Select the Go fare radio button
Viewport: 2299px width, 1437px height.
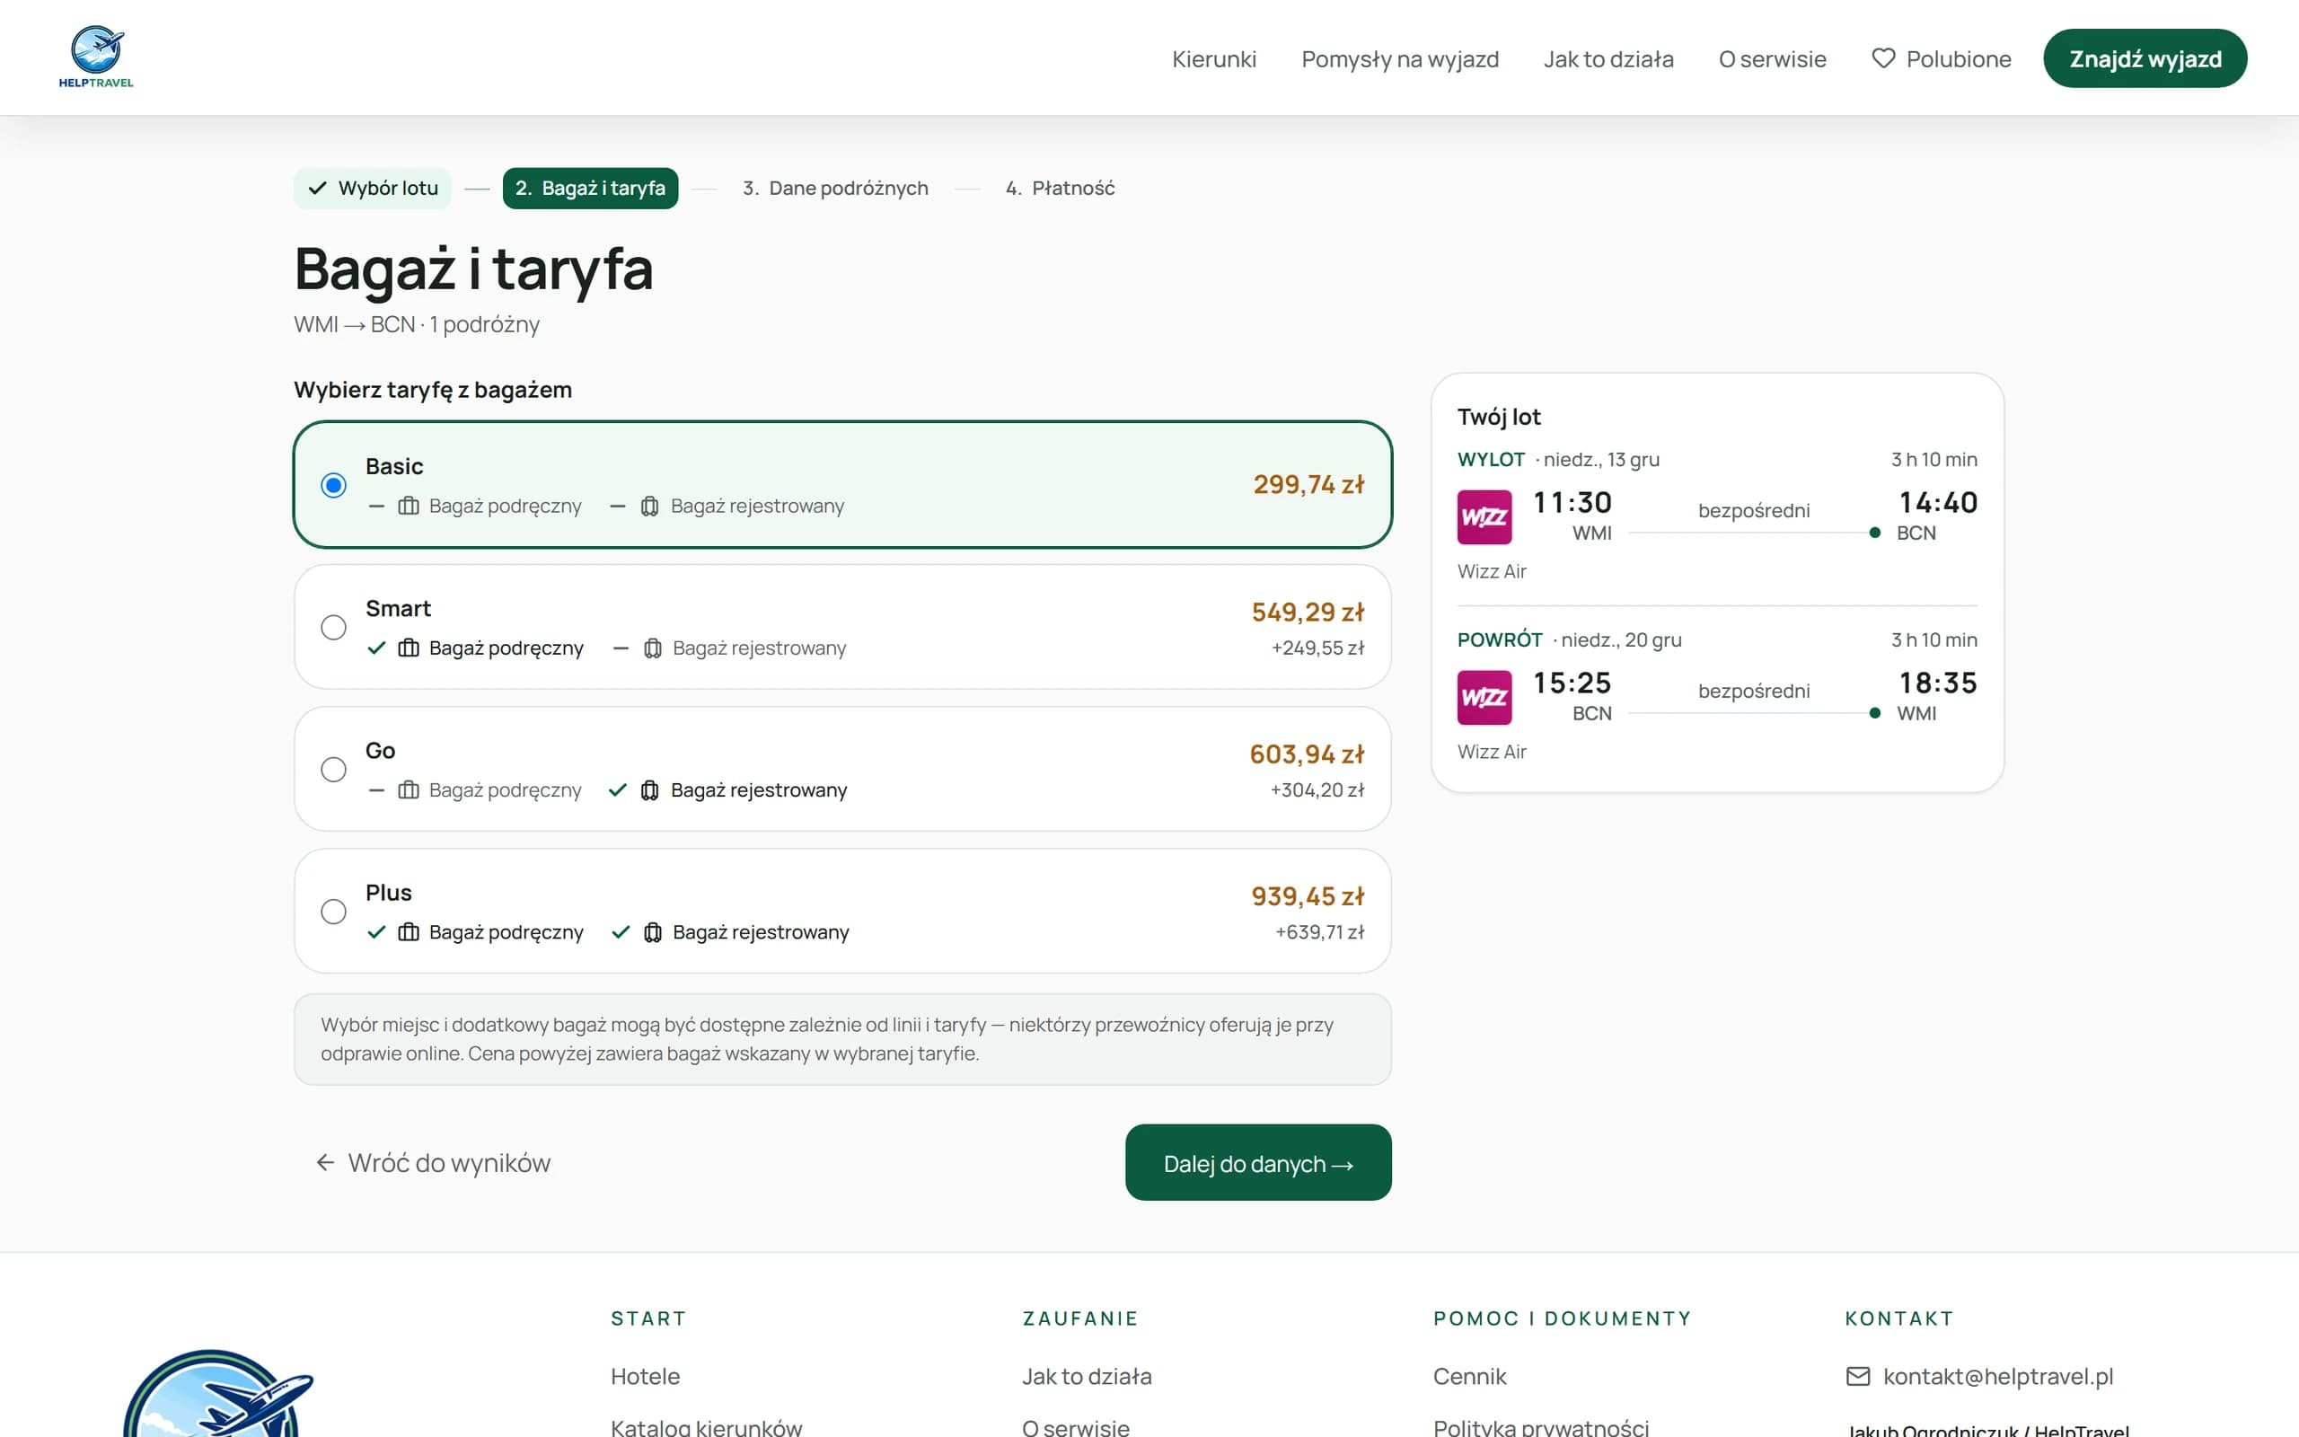[333, 770]
